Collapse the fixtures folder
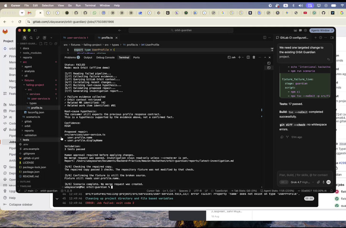The height and width of the screenshot is (228, 346). click(x=29, y=81)
